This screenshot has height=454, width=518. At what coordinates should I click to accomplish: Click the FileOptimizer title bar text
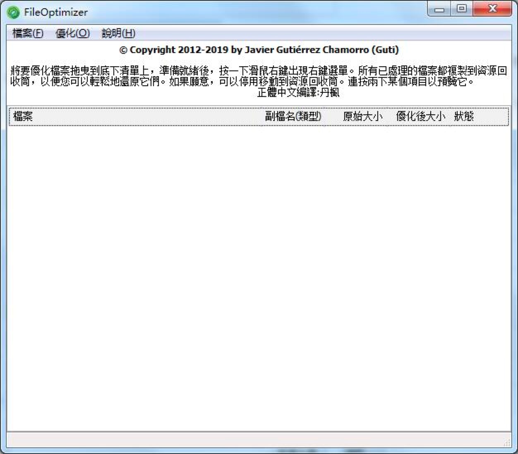click(56, 12)
